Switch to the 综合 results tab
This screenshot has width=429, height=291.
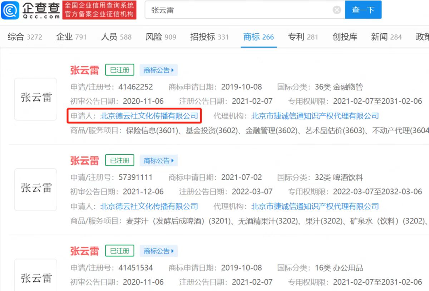coord(15,36)
